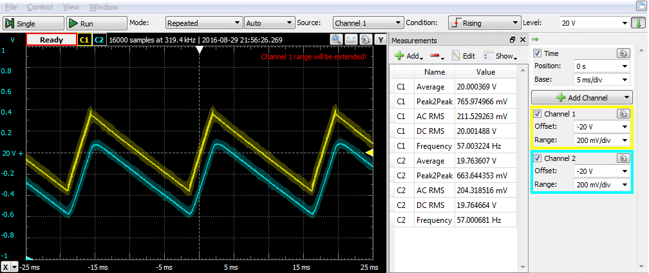Toggle the Time checkbox
The width and height of the screenshot is (649, 273).
point(537,53)
